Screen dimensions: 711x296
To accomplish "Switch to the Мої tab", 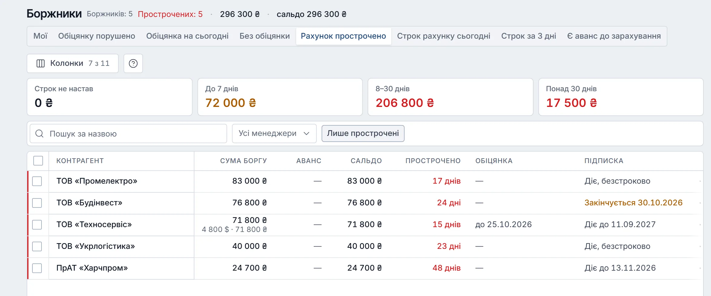I will coord(40,36).
